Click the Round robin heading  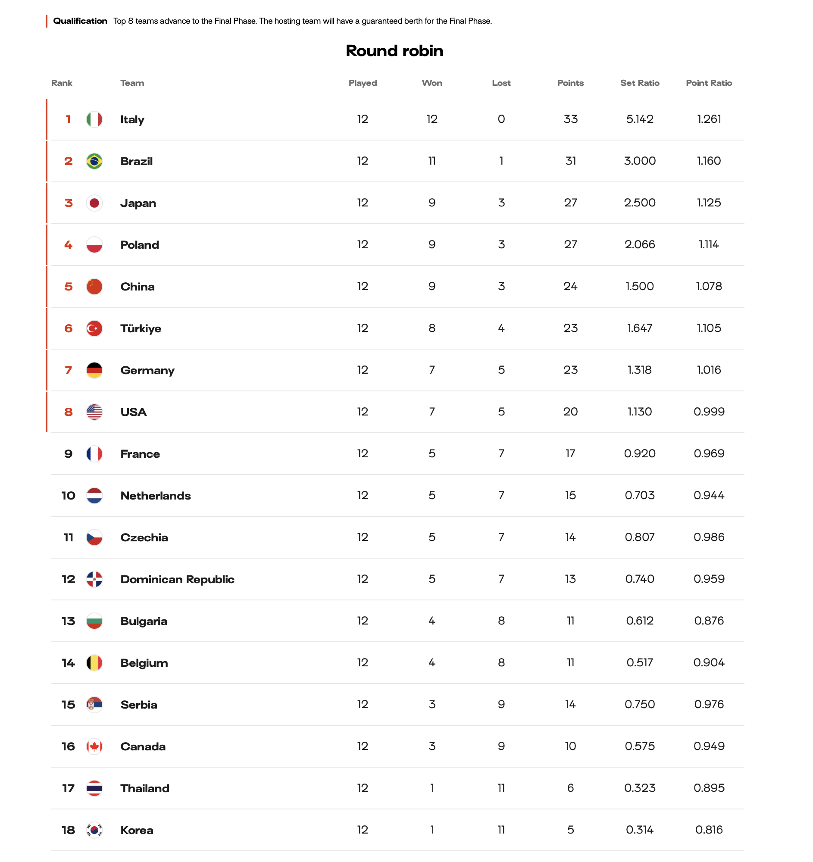[394, 51]
